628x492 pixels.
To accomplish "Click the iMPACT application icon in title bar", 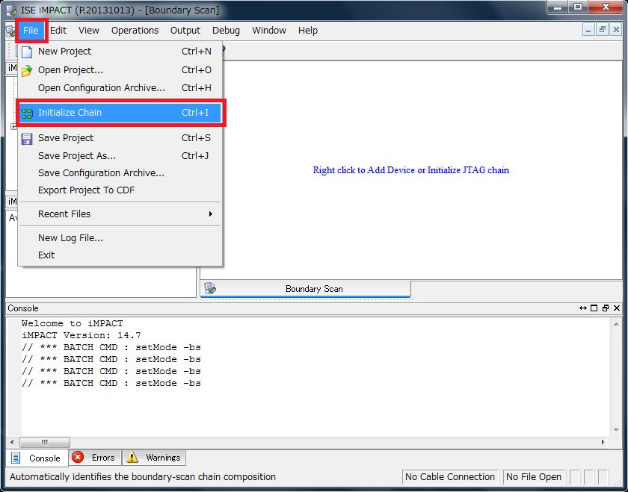I will click(x=12, y=10).
